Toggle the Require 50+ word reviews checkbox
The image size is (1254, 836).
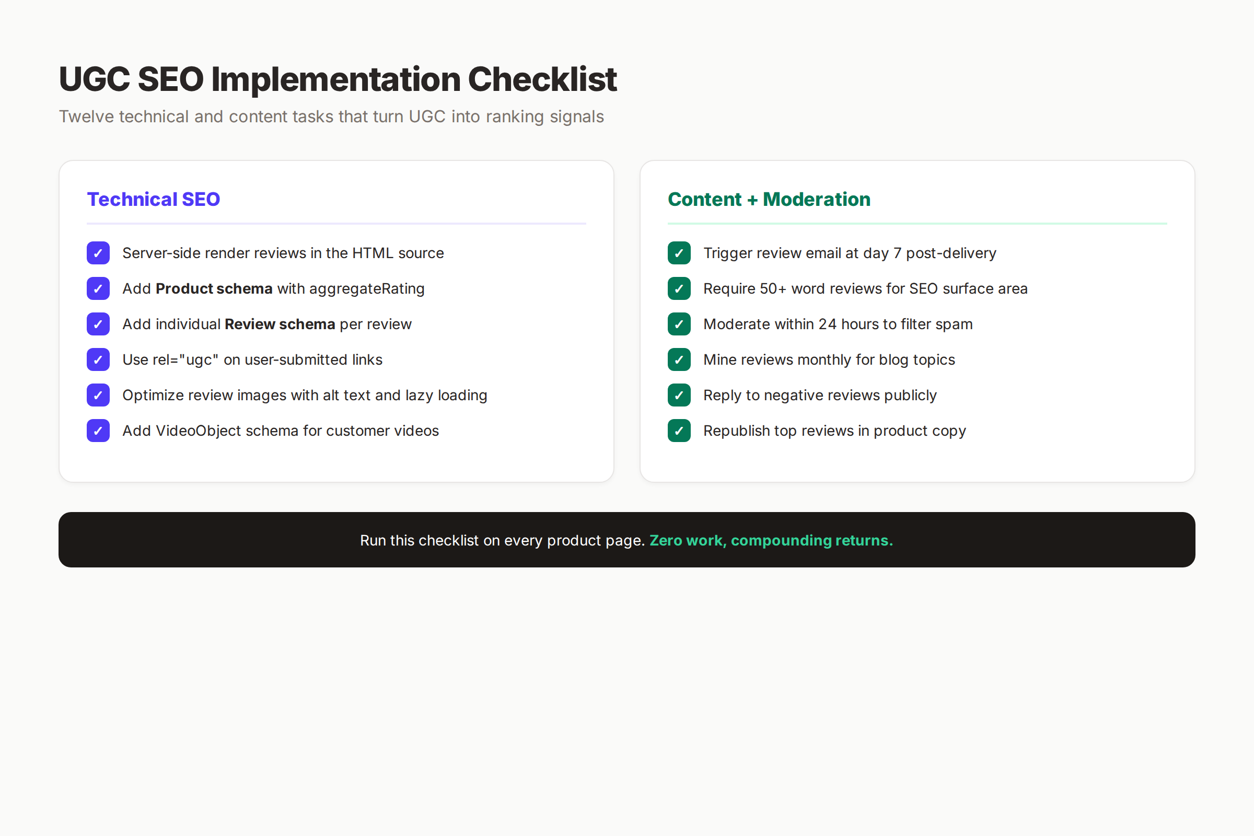pyautogui.click(x=679, y=288)
